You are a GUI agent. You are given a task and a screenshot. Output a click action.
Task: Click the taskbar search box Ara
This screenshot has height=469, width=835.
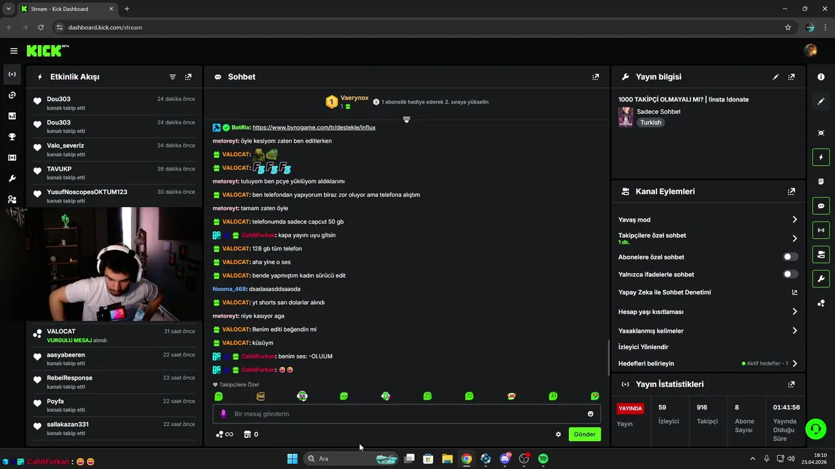tap(351, 459)
